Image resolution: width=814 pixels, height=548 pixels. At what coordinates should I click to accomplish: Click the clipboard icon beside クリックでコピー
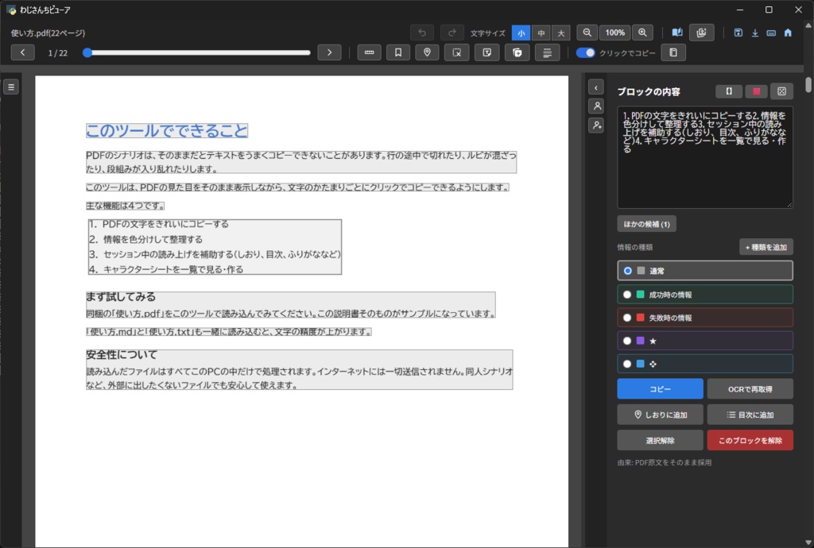click(x=673, y=52)
